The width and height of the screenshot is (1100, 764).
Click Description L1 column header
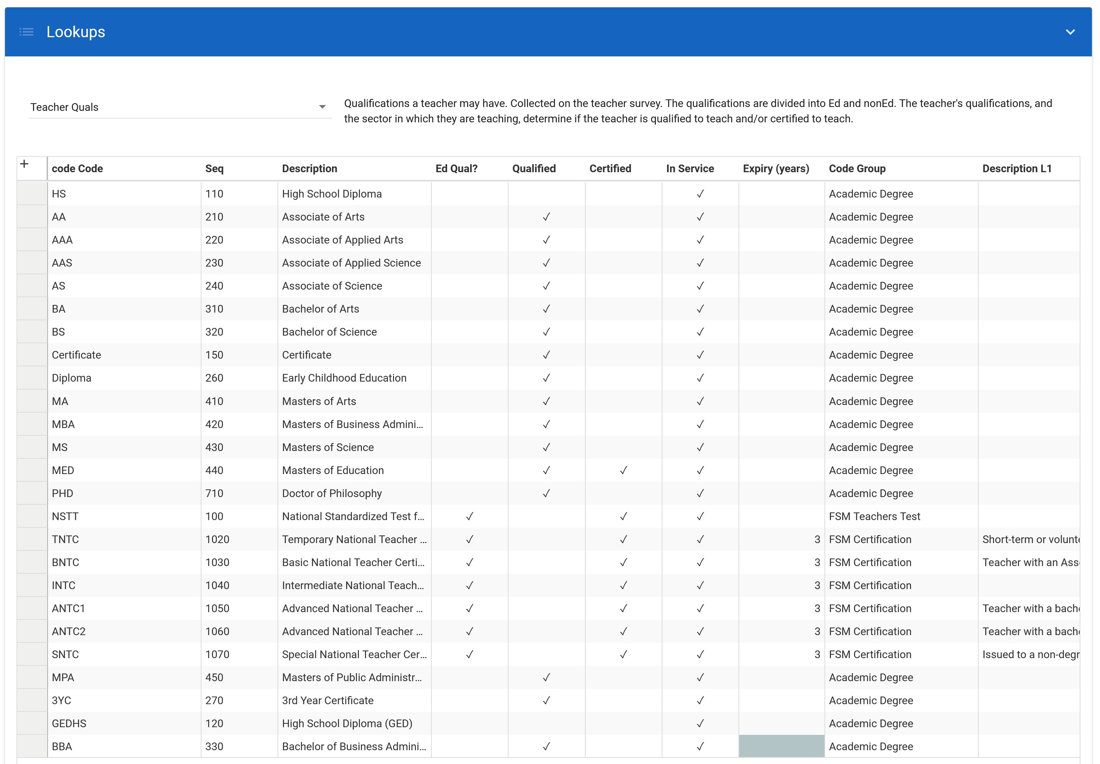[1016, 168]
